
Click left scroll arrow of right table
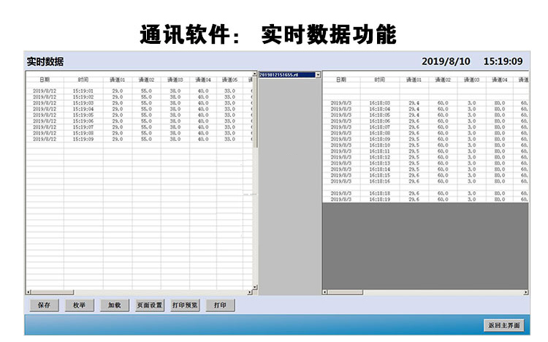[325, 292]
